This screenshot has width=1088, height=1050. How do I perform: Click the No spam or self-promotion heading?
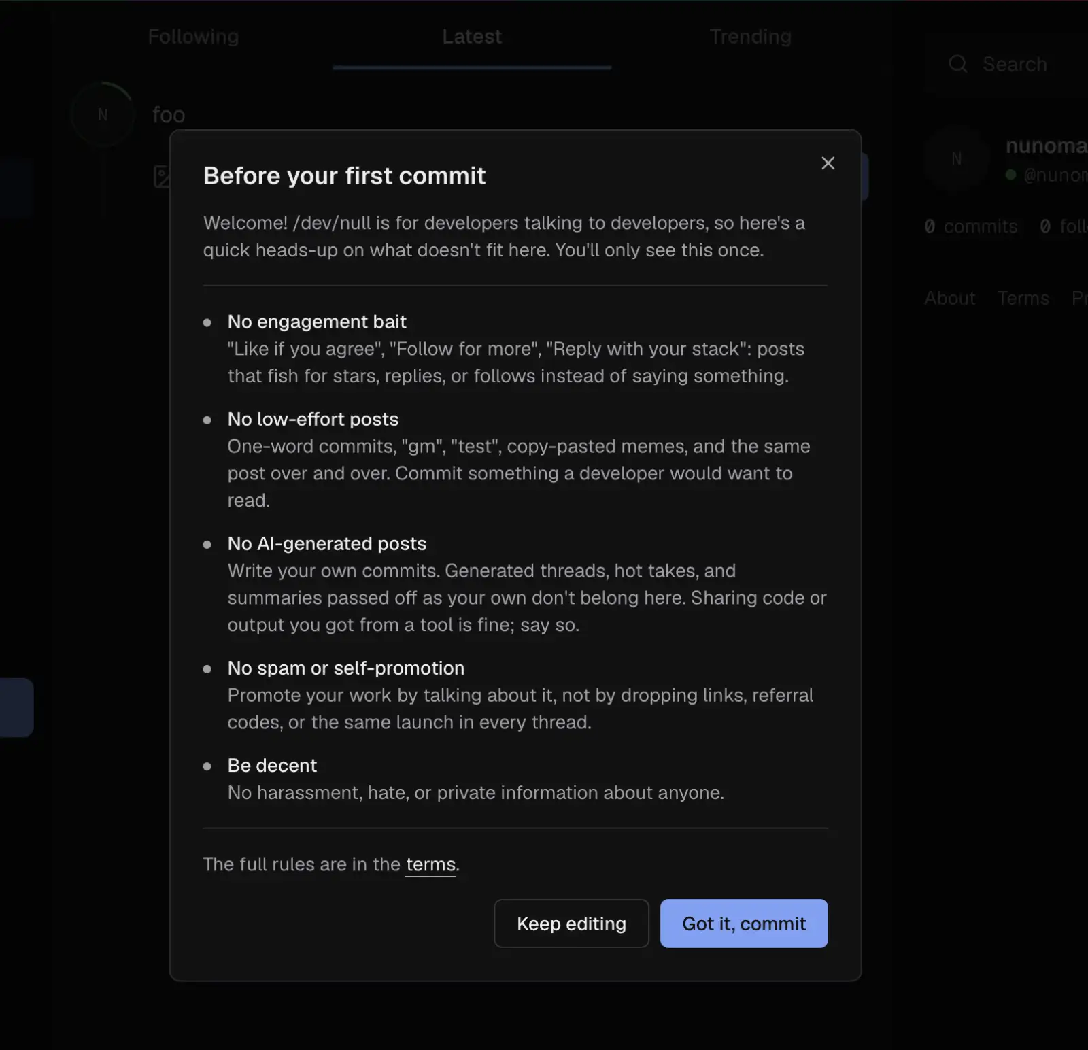(x=346, y=668)
